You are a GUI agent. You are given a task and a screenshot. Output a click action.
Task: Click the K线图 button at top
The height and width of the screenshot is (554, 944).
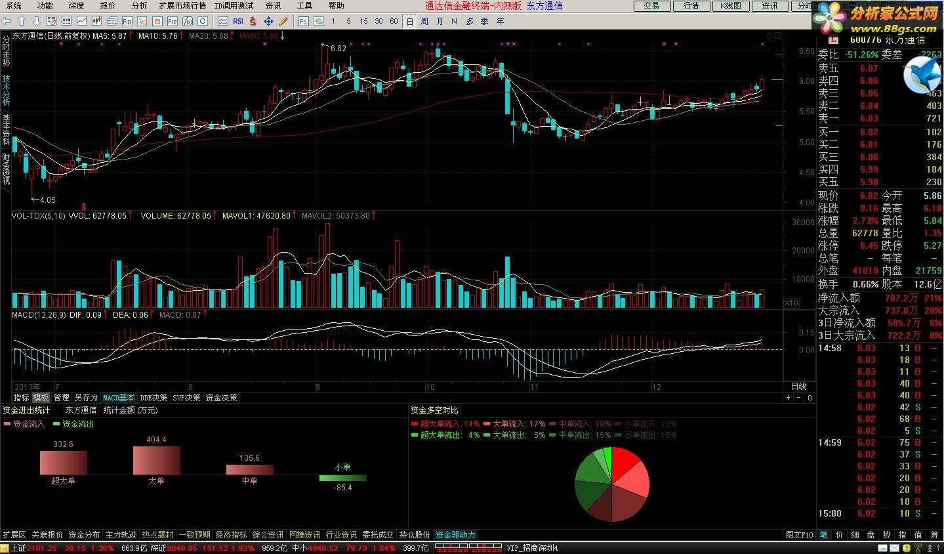click(x=730, y=6)
